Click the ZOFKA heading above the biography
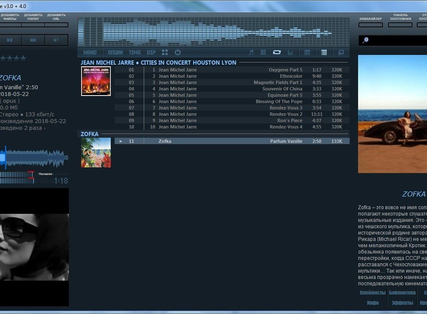This screenshot has height=314, width=427. pos(413,194)
